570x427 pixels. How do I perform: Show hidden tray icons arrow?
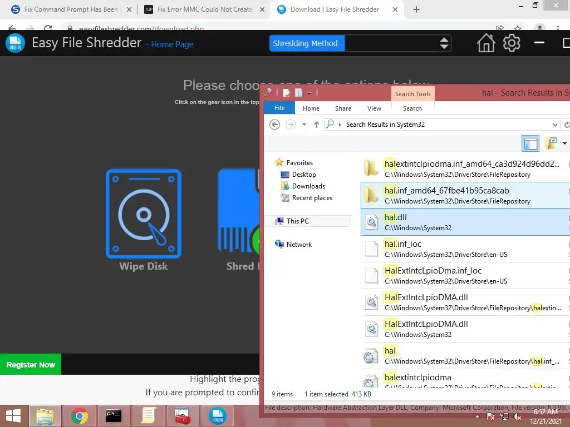click(x=477, y=417)
